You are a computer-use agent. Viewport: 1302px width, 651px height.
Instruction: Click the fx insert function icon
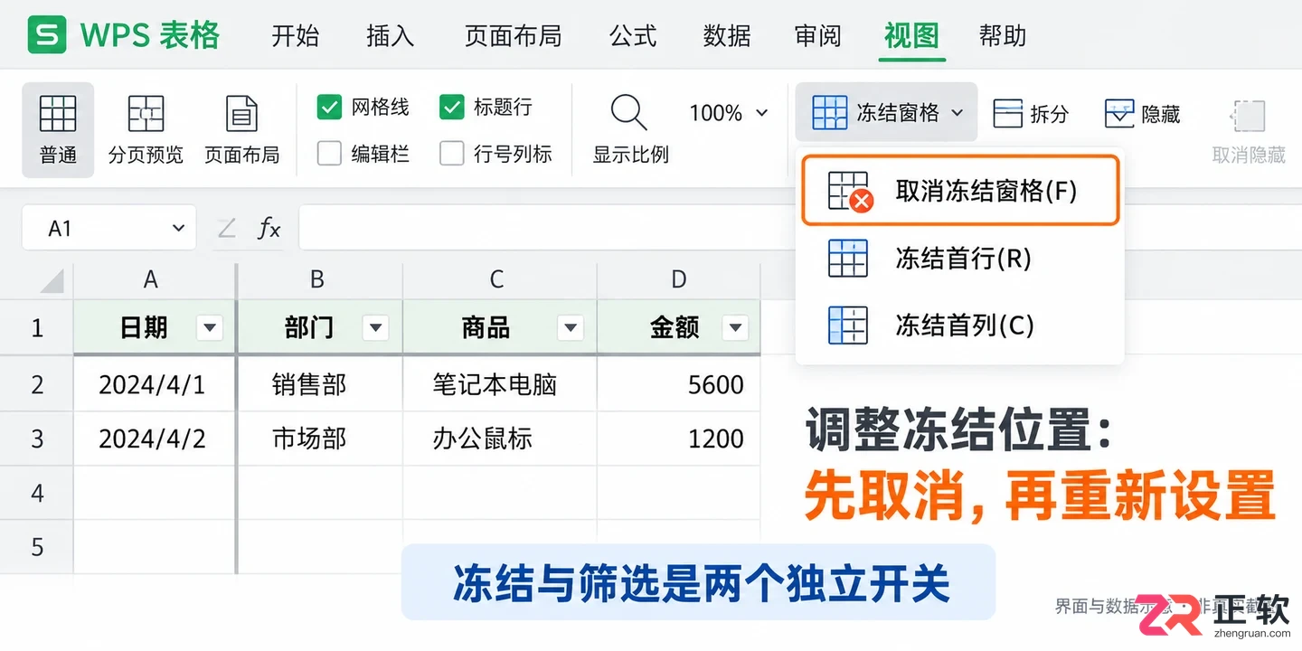[x=269, y=228]
